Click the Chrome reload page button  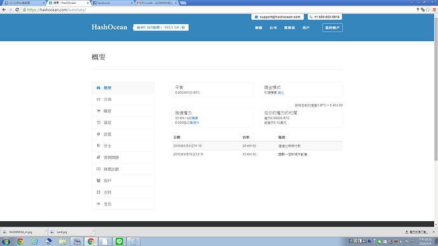(17, 10)
